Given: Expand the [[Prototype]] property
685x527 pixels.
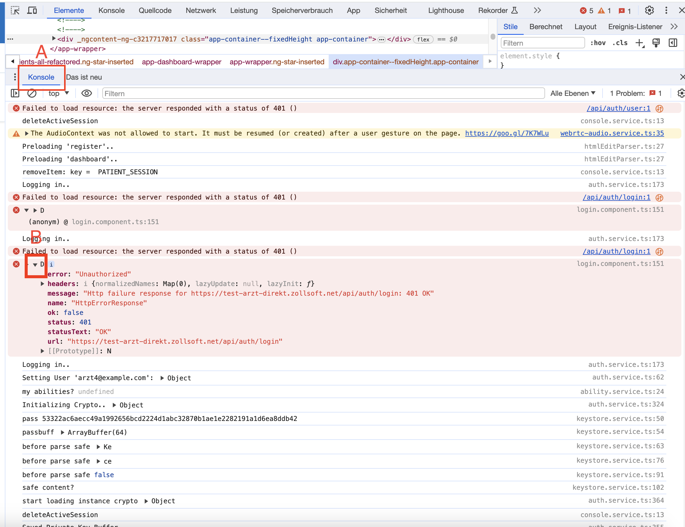Looking at the screenshot, I should pos(42,351).
